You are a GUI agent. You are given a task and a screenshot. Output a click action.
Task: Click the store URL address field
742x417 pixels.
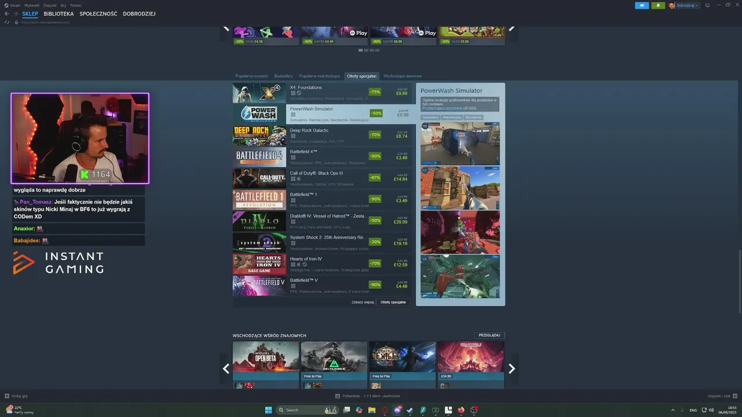click(45, 22)
